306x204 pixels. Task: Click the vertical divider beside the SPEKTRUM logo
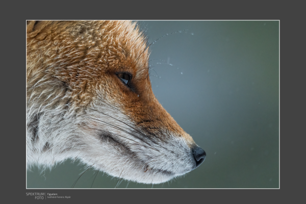pyautogui.click(x=45, y=195)
